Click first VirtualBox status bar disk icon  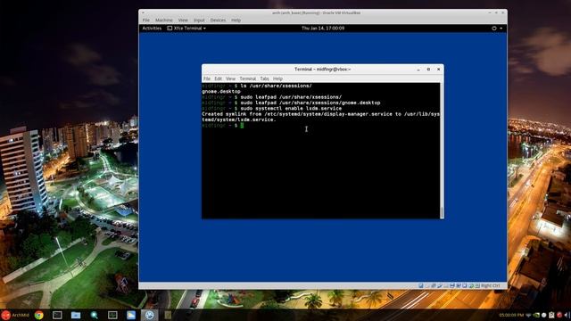pyautogui.click(x=420, y=285)
